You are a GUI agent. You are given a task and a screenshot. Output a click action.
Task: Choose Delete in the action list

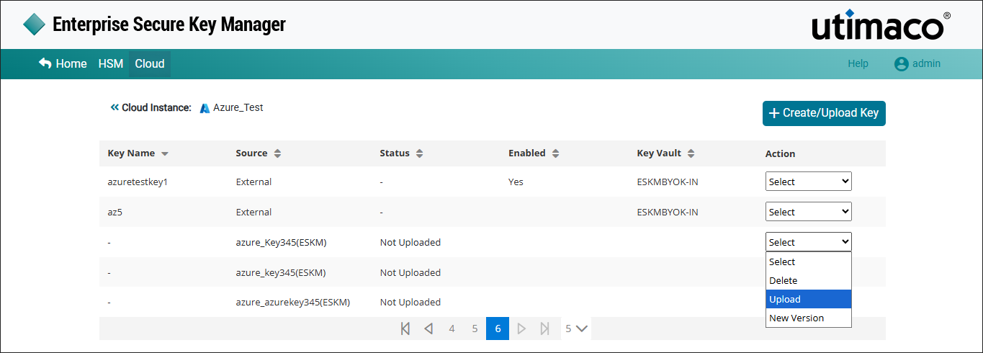[x=808, y=280]
